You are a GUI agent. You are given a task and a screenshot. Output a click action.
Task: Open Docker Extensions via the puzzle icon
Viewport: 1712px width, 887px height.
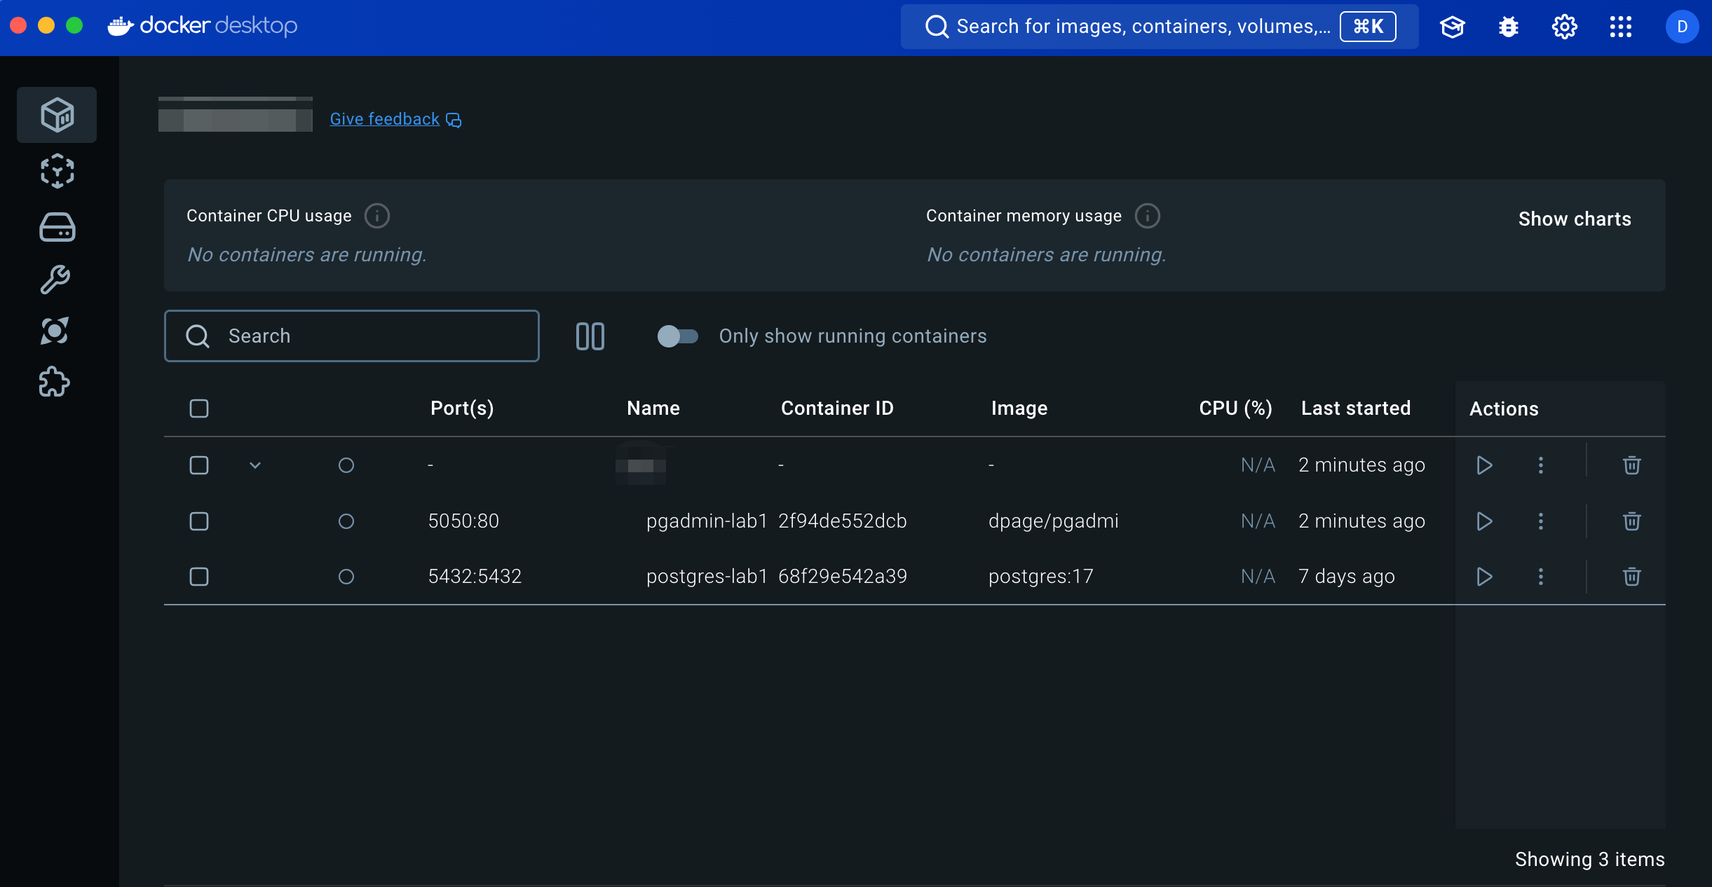click(54, 383)
